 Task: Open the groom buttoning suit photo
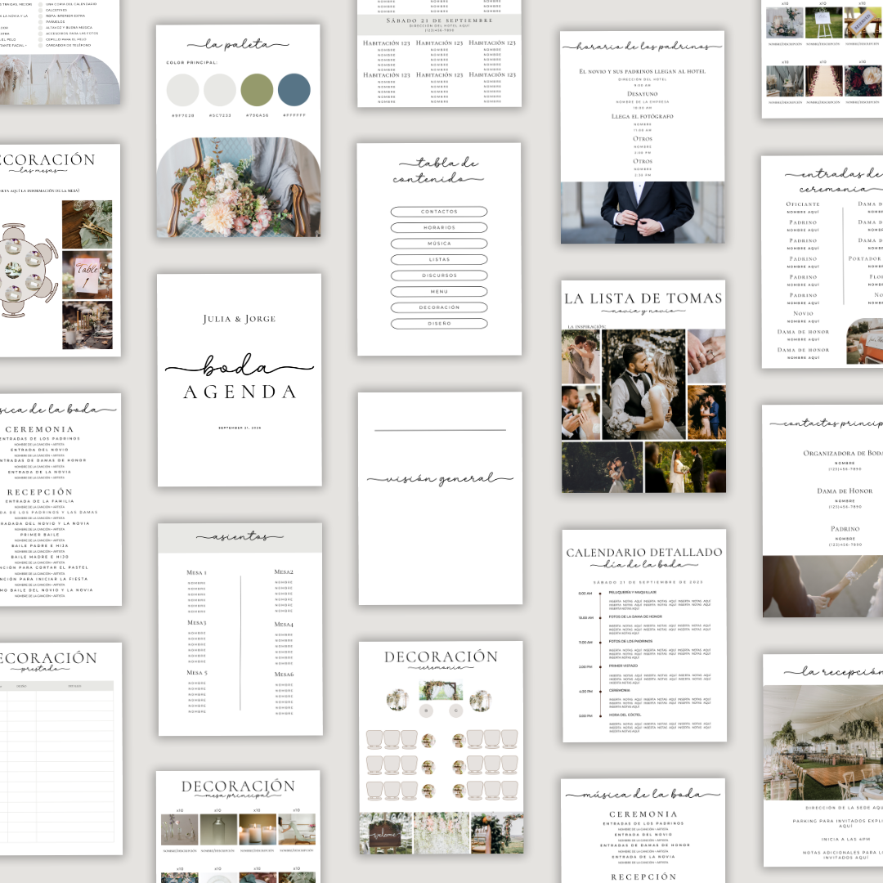coord(642,213)
